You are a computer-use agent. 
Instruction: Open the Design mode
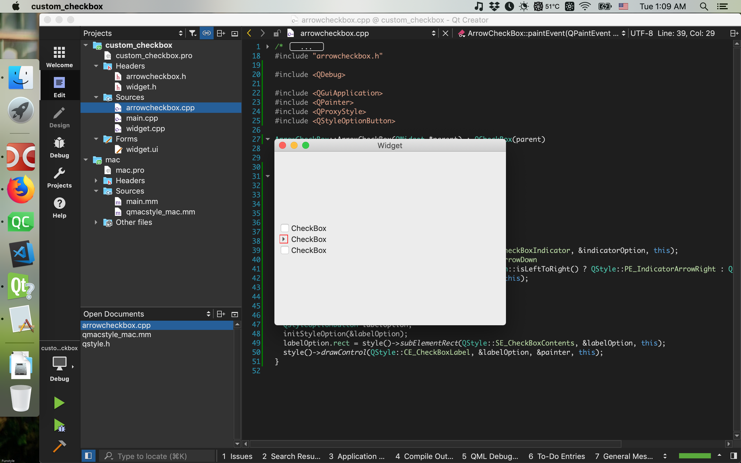coord(59,116)
